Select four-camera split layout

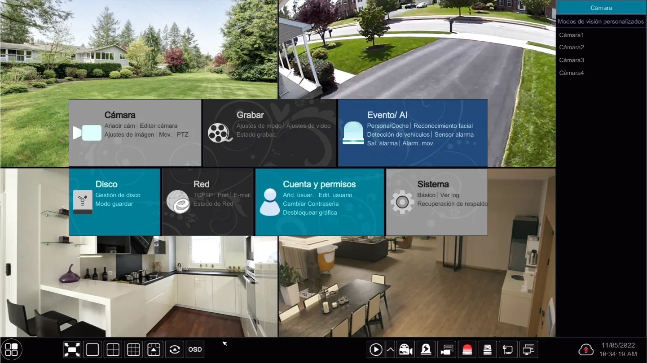click(x=113, y=350)
